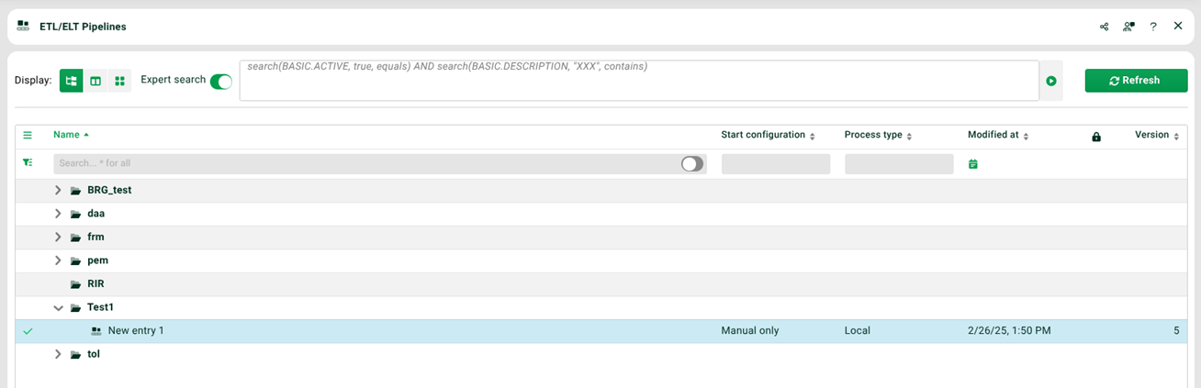The height and width of the screenshot is (388, 1201).
Task: Select the daa folder name
Action: (x=96, y=214)
